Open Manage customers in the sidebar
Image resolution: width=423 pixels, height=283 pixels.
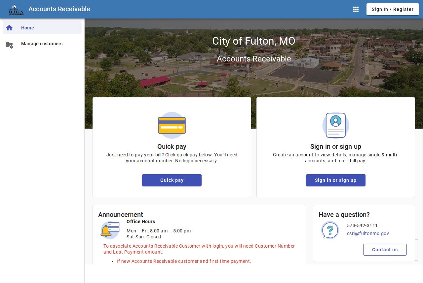pyautogui.click(x=42, y=44)
